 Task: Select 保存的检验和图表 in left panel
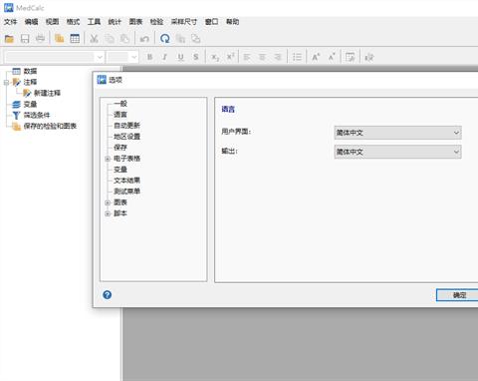pyautogui.click(x=50, y=127)
